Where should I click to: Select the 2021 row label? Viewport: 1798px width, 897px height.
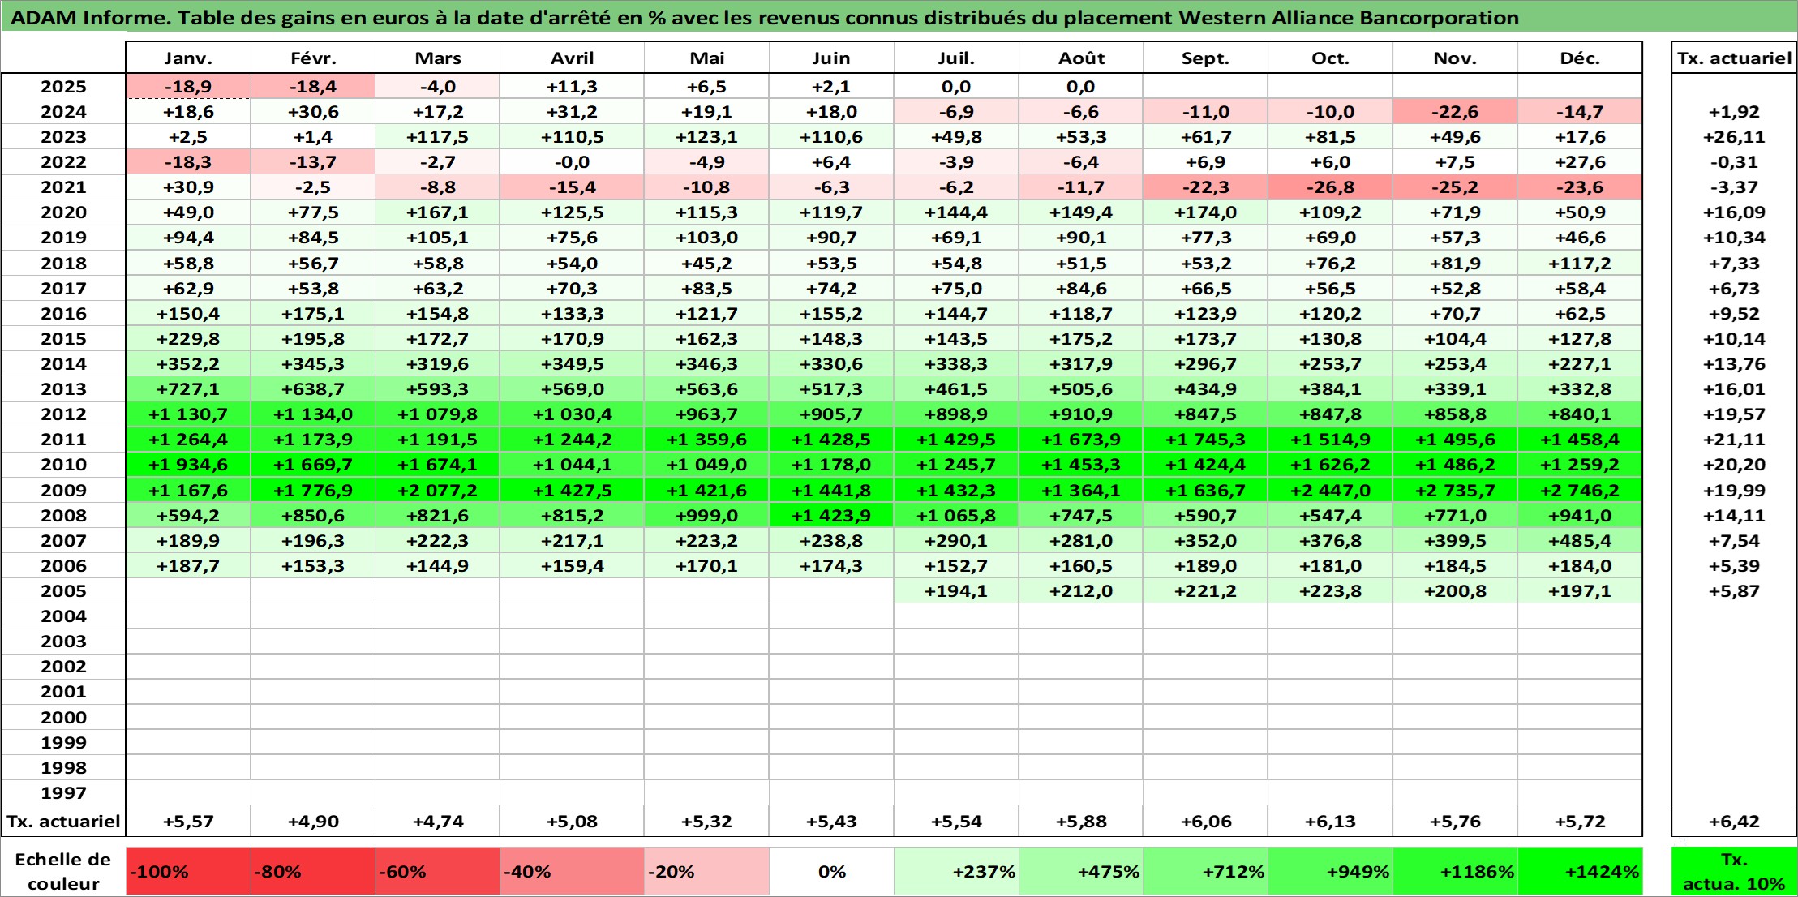point(63,187)
